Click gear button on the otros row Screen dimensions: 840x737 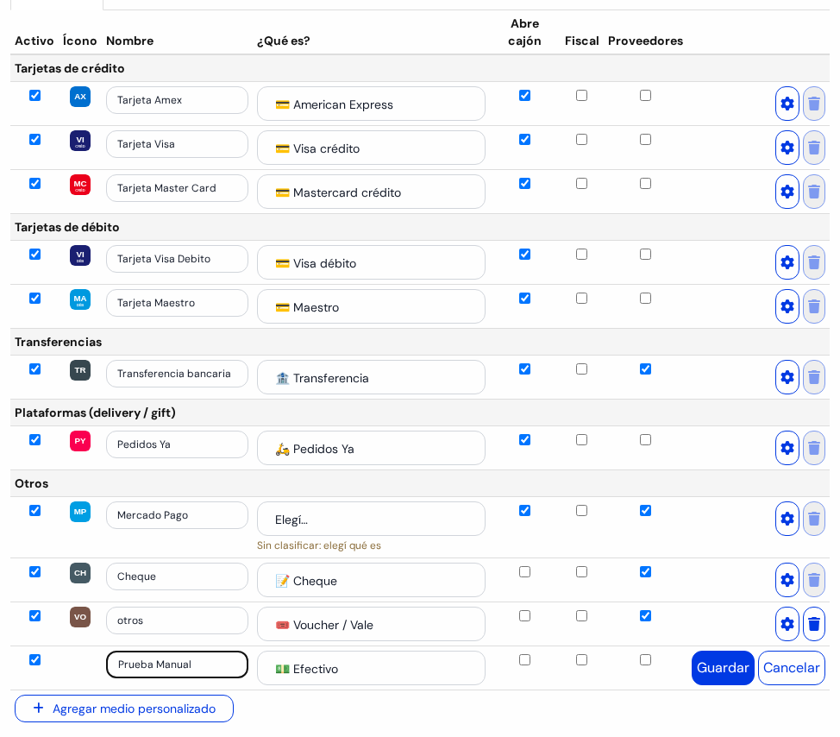coord(787,623)
